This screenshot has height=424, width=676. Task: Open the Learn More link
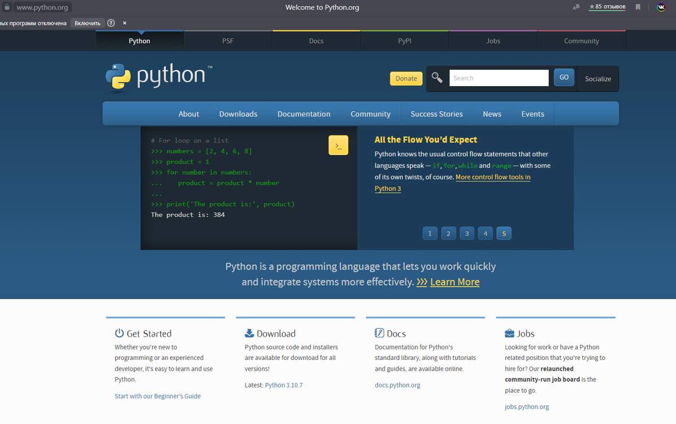point(455,282)
